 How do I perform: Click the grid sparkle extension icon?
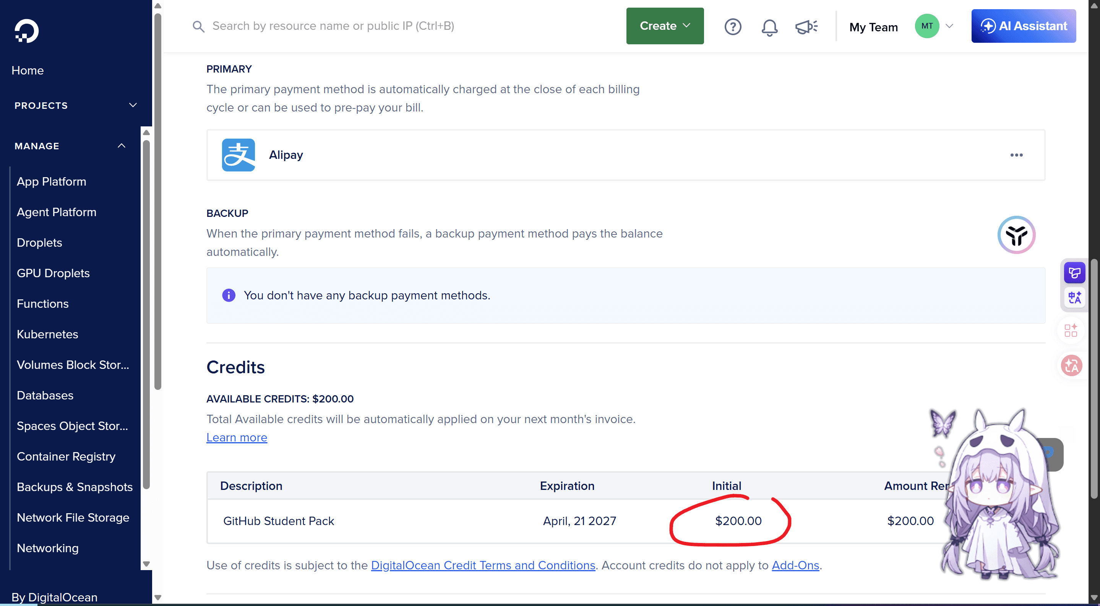coord(1071,330)
